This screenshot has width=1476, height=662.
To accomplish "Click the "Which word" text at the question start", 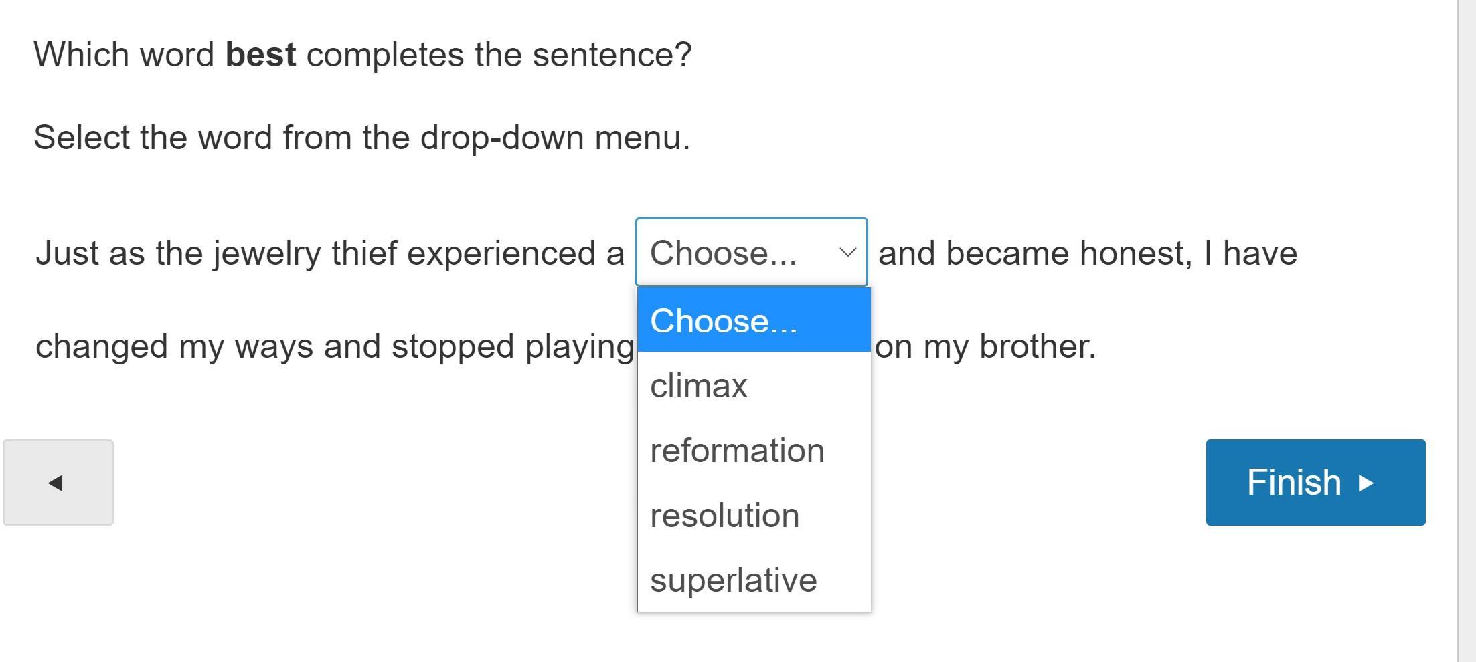I will (x=124, y=55).
